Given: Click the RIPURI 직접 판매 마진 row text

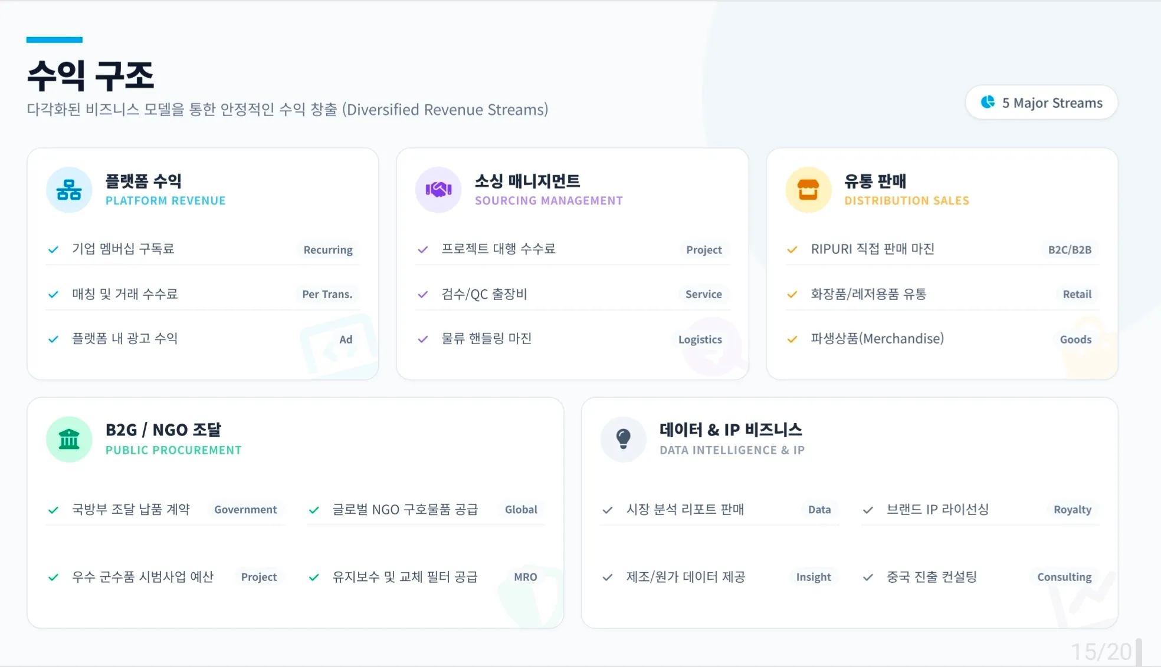Looking at the screenshot, I should tap(873, 249).
